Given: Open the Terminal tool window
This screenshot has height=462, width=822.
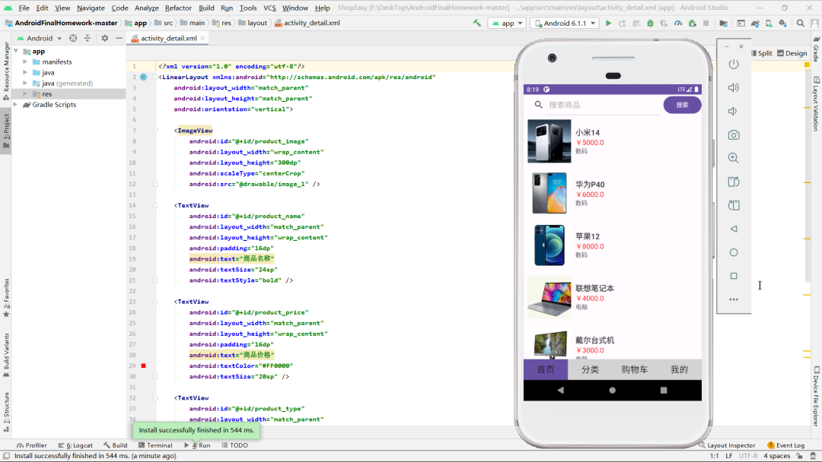Looking at the screenshot, I should (x=156, y=445).
